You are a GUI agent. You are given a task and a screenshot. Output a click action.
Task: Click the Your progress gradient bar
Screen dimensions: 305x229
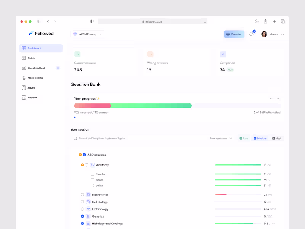tap(133, 105)
